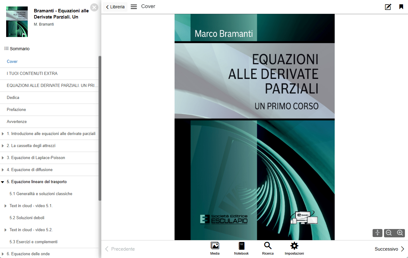408x258 pixels.
Task: Expand Text in cloud - video 5.1 arrow
Action: point(6,206)
